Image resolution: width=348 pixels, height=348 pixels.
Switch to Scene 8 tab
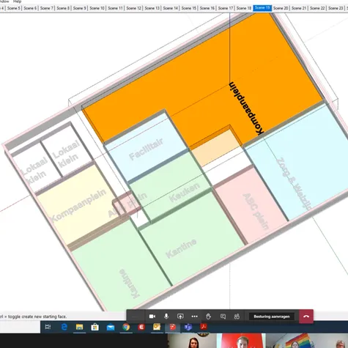[x=63, y=8]
